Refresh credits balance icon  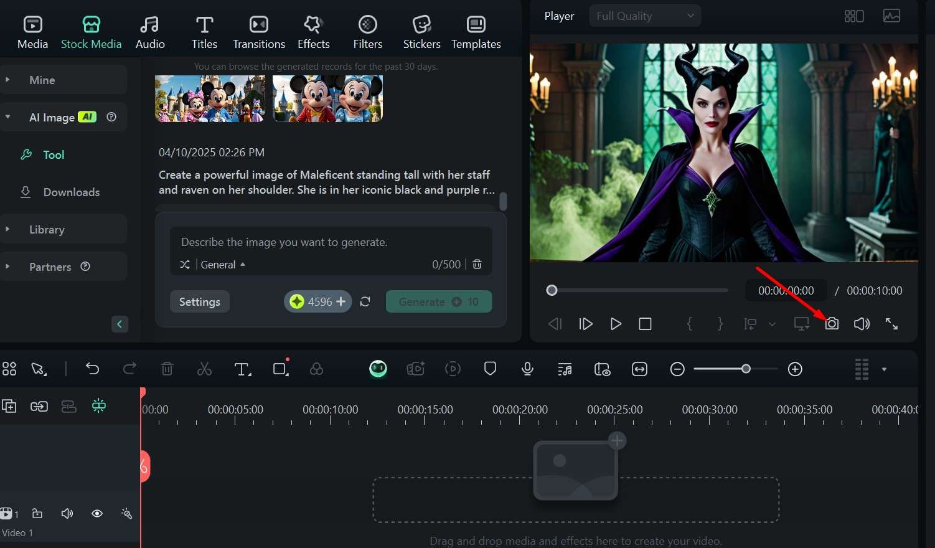coord(365,301)
